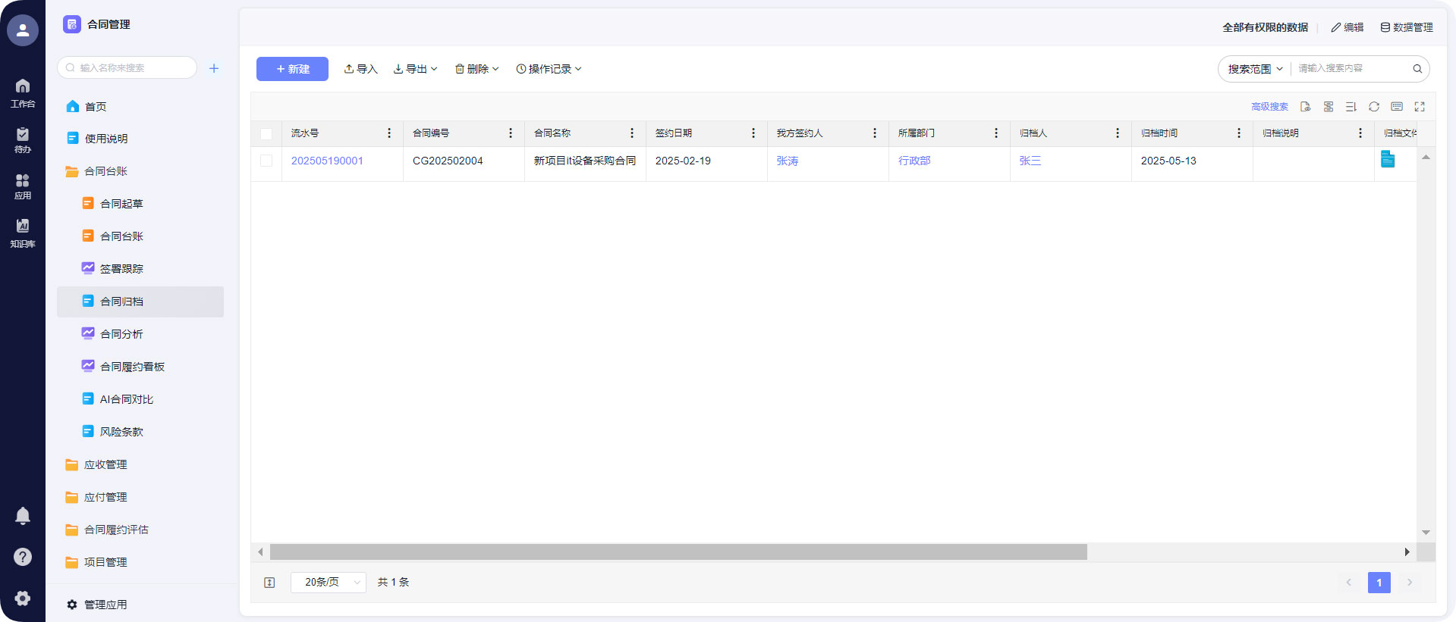This screenshot has width=1456, height=622.
Task: Open the help question mark icon
Action: (23, 557)
